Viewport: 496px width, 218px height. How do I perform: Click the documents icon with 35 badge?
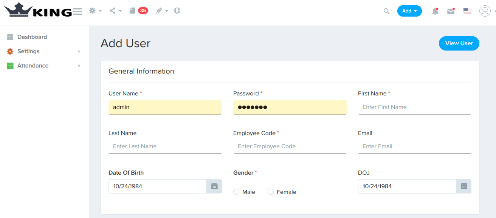[x=132, y=11]
